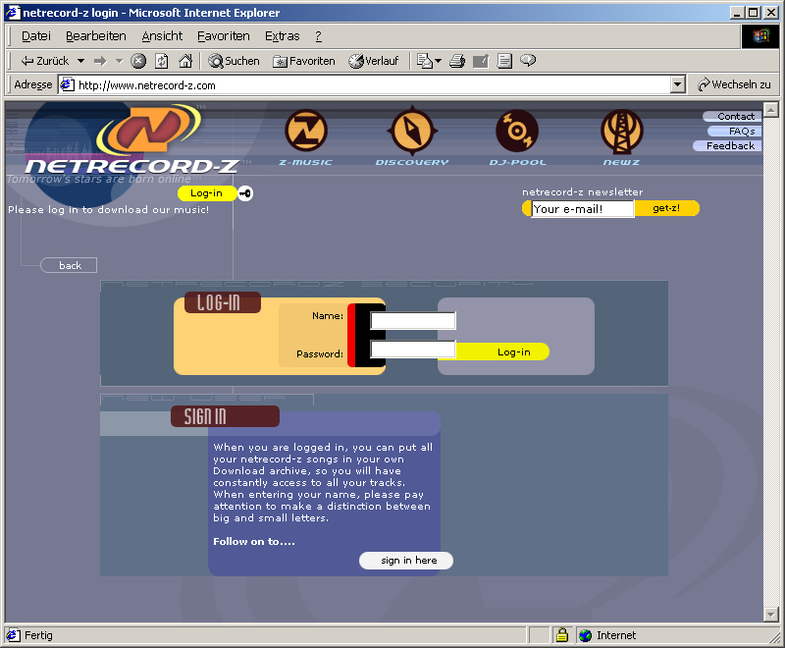Open the Z-Music section icon
This screenshot has width=785, height=648.
pyautogui.click(x=306, y=132)
